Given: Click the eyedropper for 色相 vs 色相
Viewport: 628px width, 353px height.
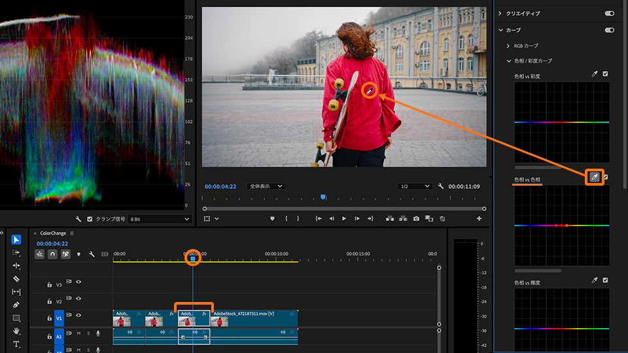Looking at the screenshot, I should coord(594,177).
